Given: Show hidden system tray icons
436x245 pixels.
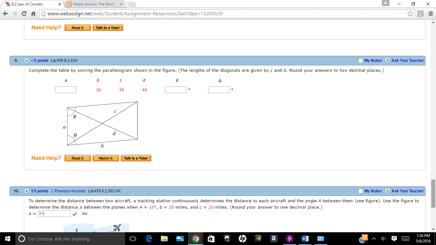Looking at the screenshot, I should 373,239.
